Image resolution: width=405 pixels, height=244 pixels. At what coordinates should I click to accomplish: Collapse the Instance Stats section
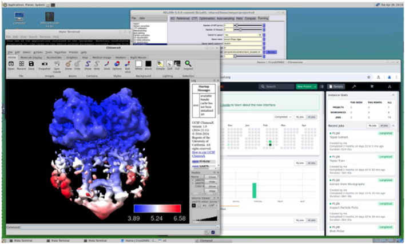pos(393,95)
